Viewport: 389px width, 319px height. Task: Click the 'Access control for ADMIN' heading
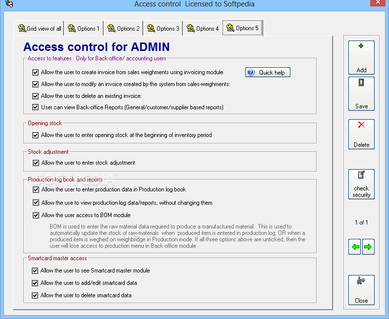[x=97, y=47]
